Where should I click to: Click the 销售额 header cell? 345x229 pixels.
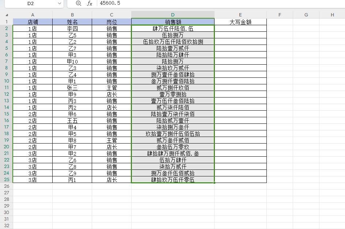click(173, 22)
